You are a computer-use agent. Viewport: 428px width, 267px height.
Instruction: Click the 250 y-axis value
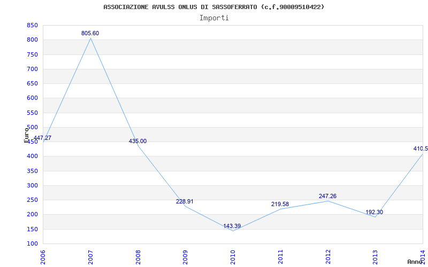[32, 200]
